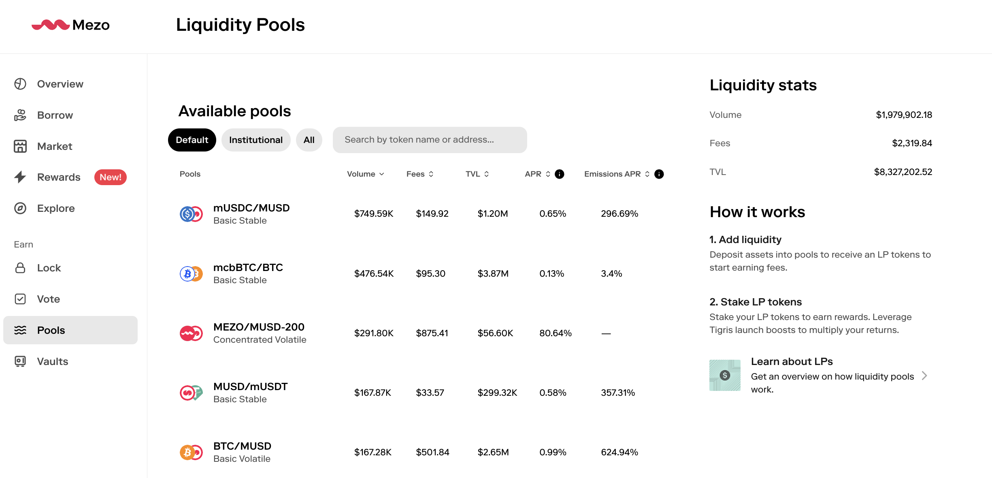Click the Lock padlock icon
Screen dimensions: 992x478
click(x=20, y=268)
